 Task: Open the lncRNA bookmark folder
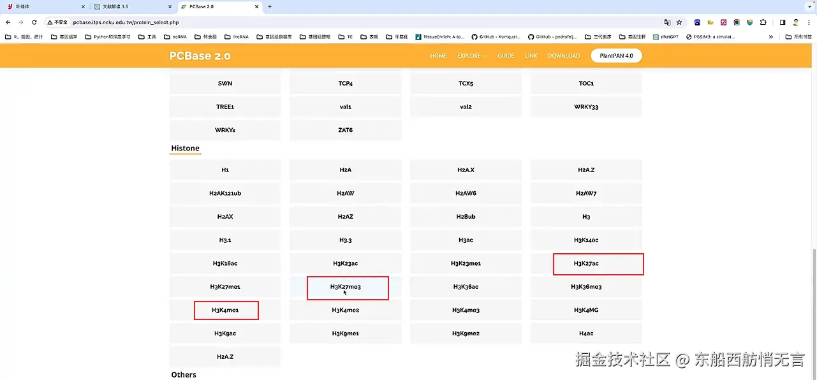pos(237,37)
